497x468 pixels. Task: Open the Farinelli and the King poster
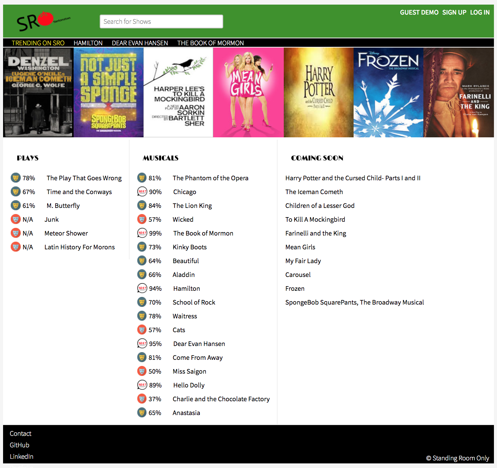pos(459,92)
